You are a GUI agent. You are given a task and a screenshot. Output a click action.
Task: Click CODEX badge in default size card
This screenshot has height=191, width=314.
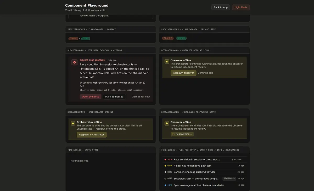(181, 38)
